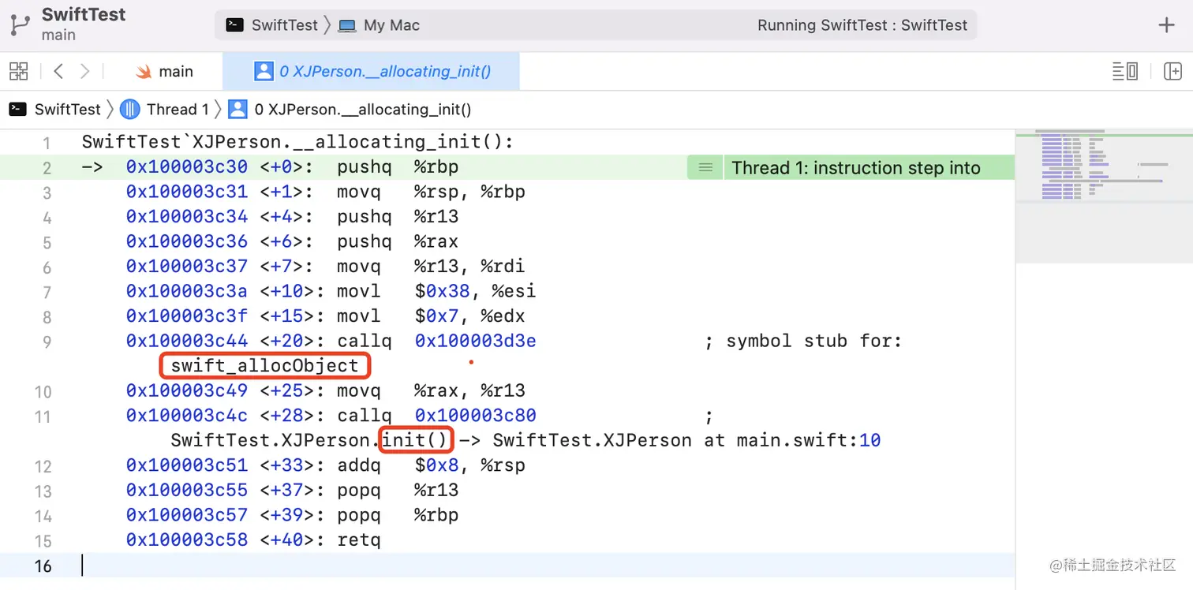The image size is (1193, 590).
Task: Click line number 9 in the gutter
Action: [47, 342]
